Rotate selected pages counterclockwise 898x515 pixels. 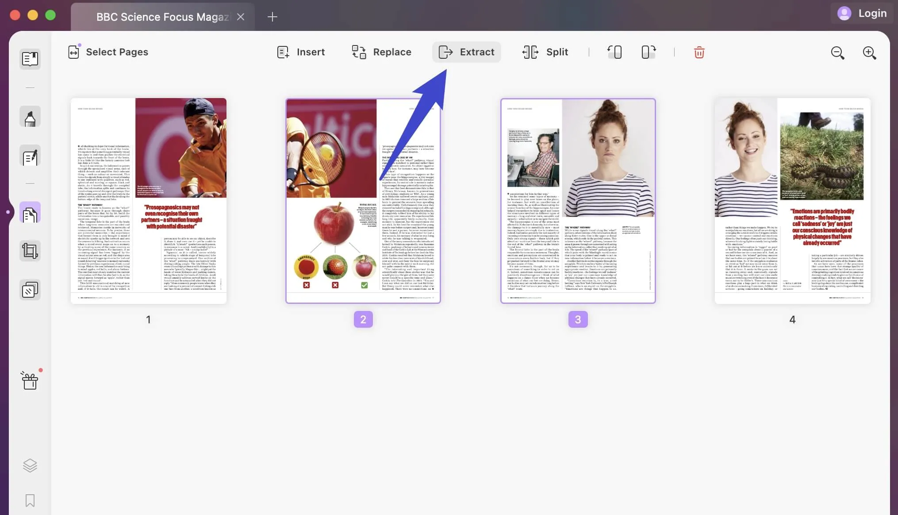[x=614, y=52]
